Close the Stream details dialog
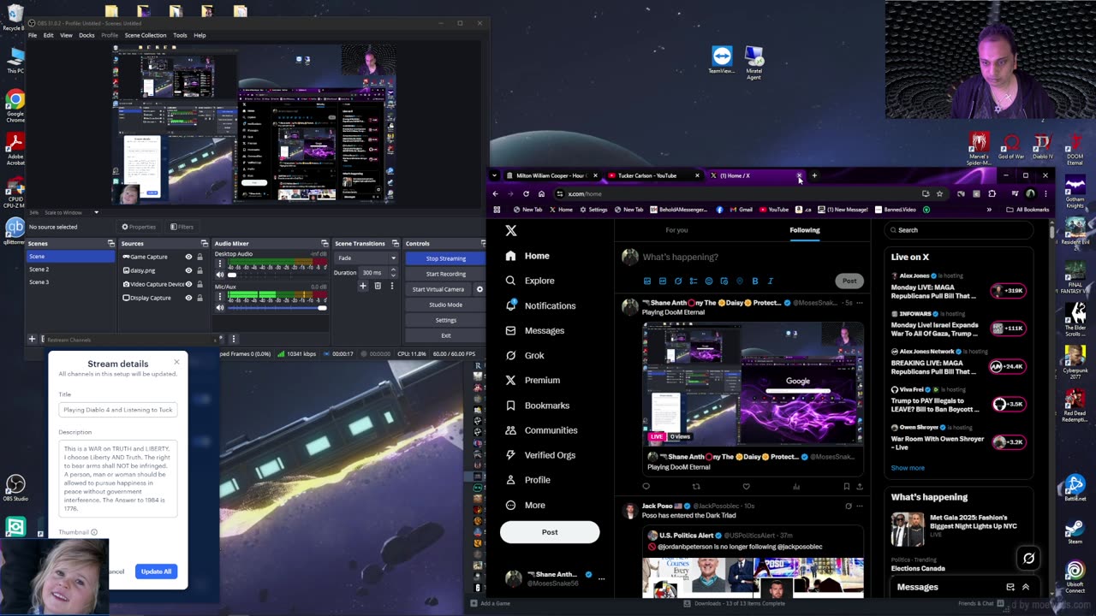This screenshot has width=1096, height=616. click(x=176, y=362)
